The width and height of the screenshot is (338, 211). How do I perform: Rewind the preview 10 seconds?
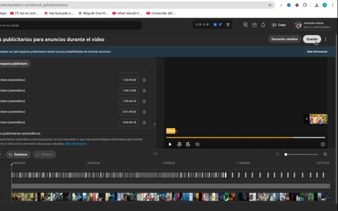(x=179, y=144)
